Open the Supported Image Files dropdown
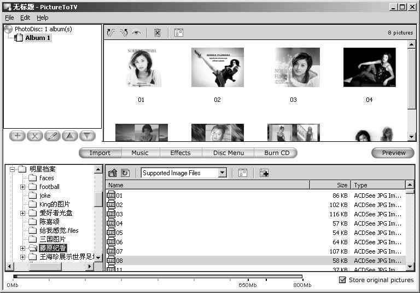This screenshot has width=420, height=293. pyautogui.click(x=223, y=173)
